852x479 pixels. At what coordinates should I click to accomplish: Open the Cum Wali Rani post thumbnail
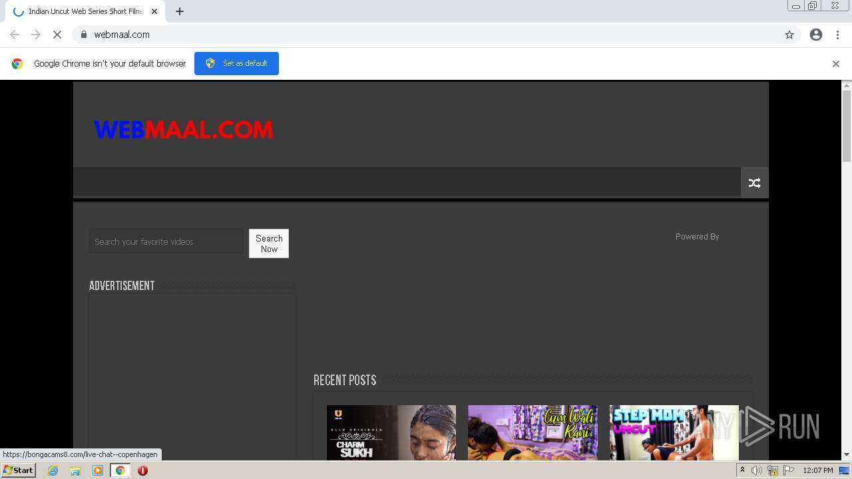[x=532, y=432]
